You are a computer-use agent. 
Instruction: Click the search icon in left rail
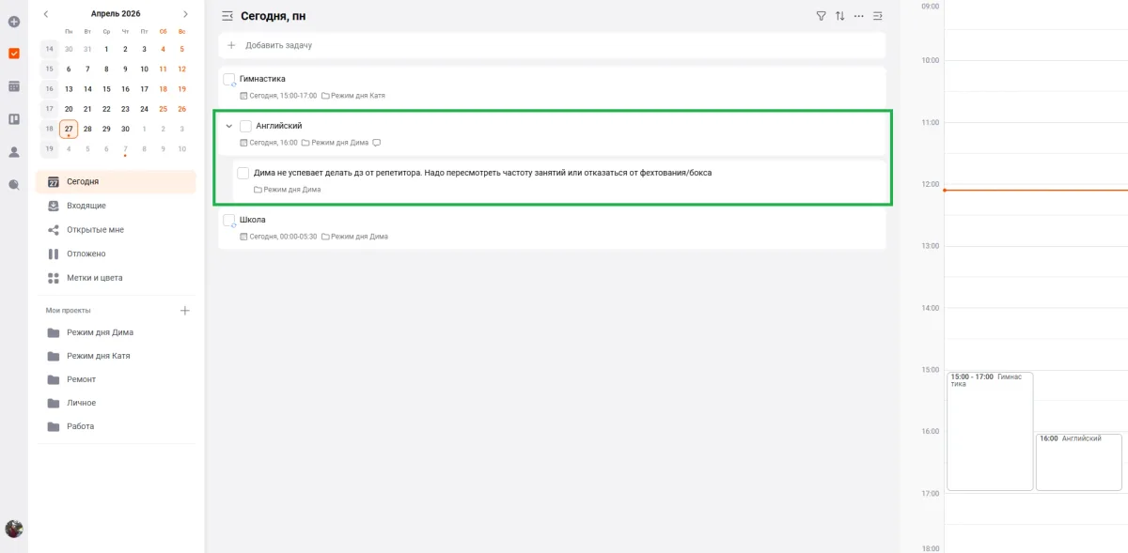point(14,185)
